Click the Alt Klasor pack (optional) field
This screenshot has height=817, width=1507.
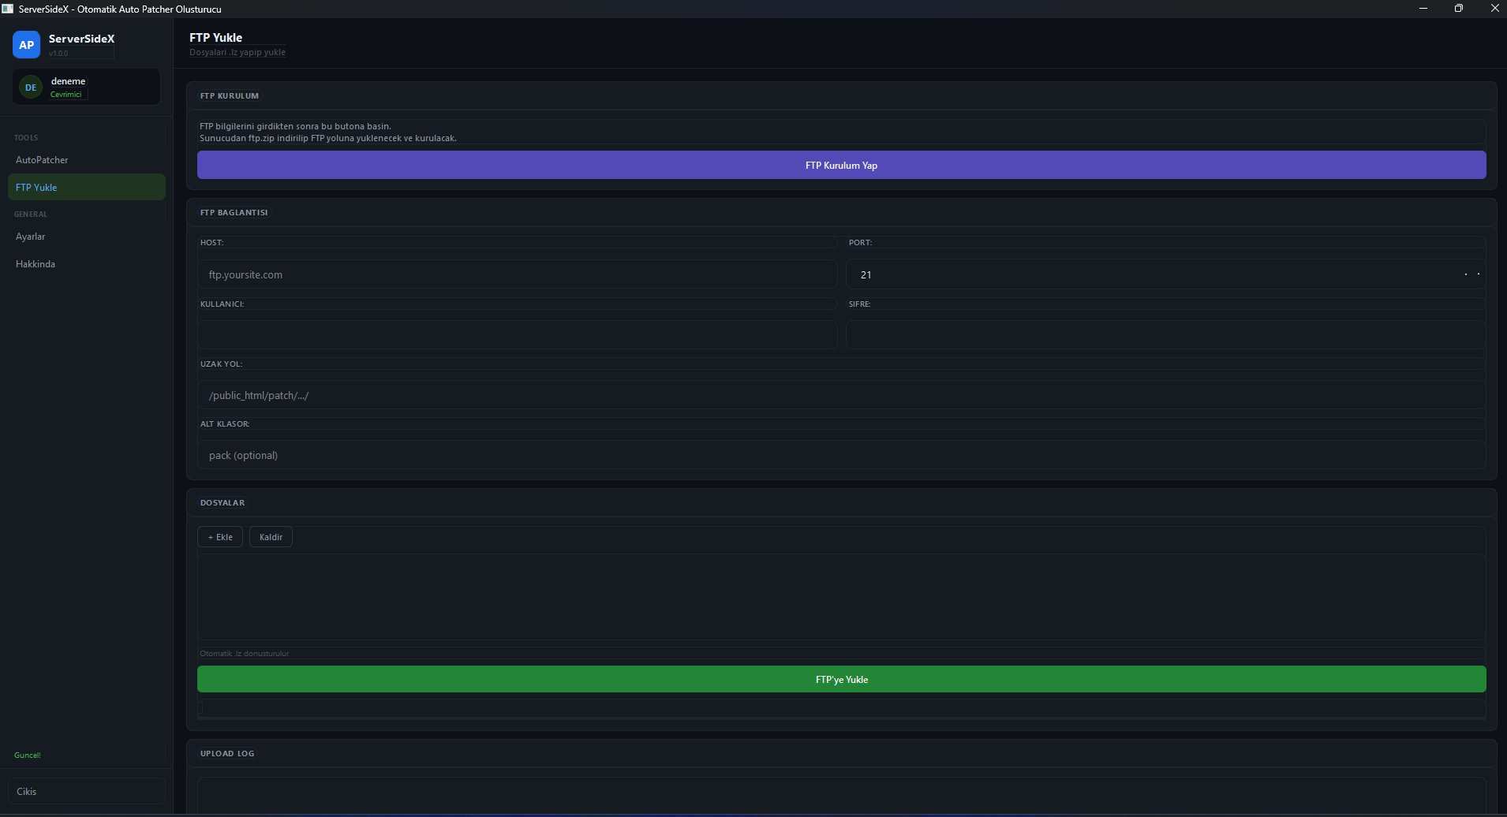841,455
